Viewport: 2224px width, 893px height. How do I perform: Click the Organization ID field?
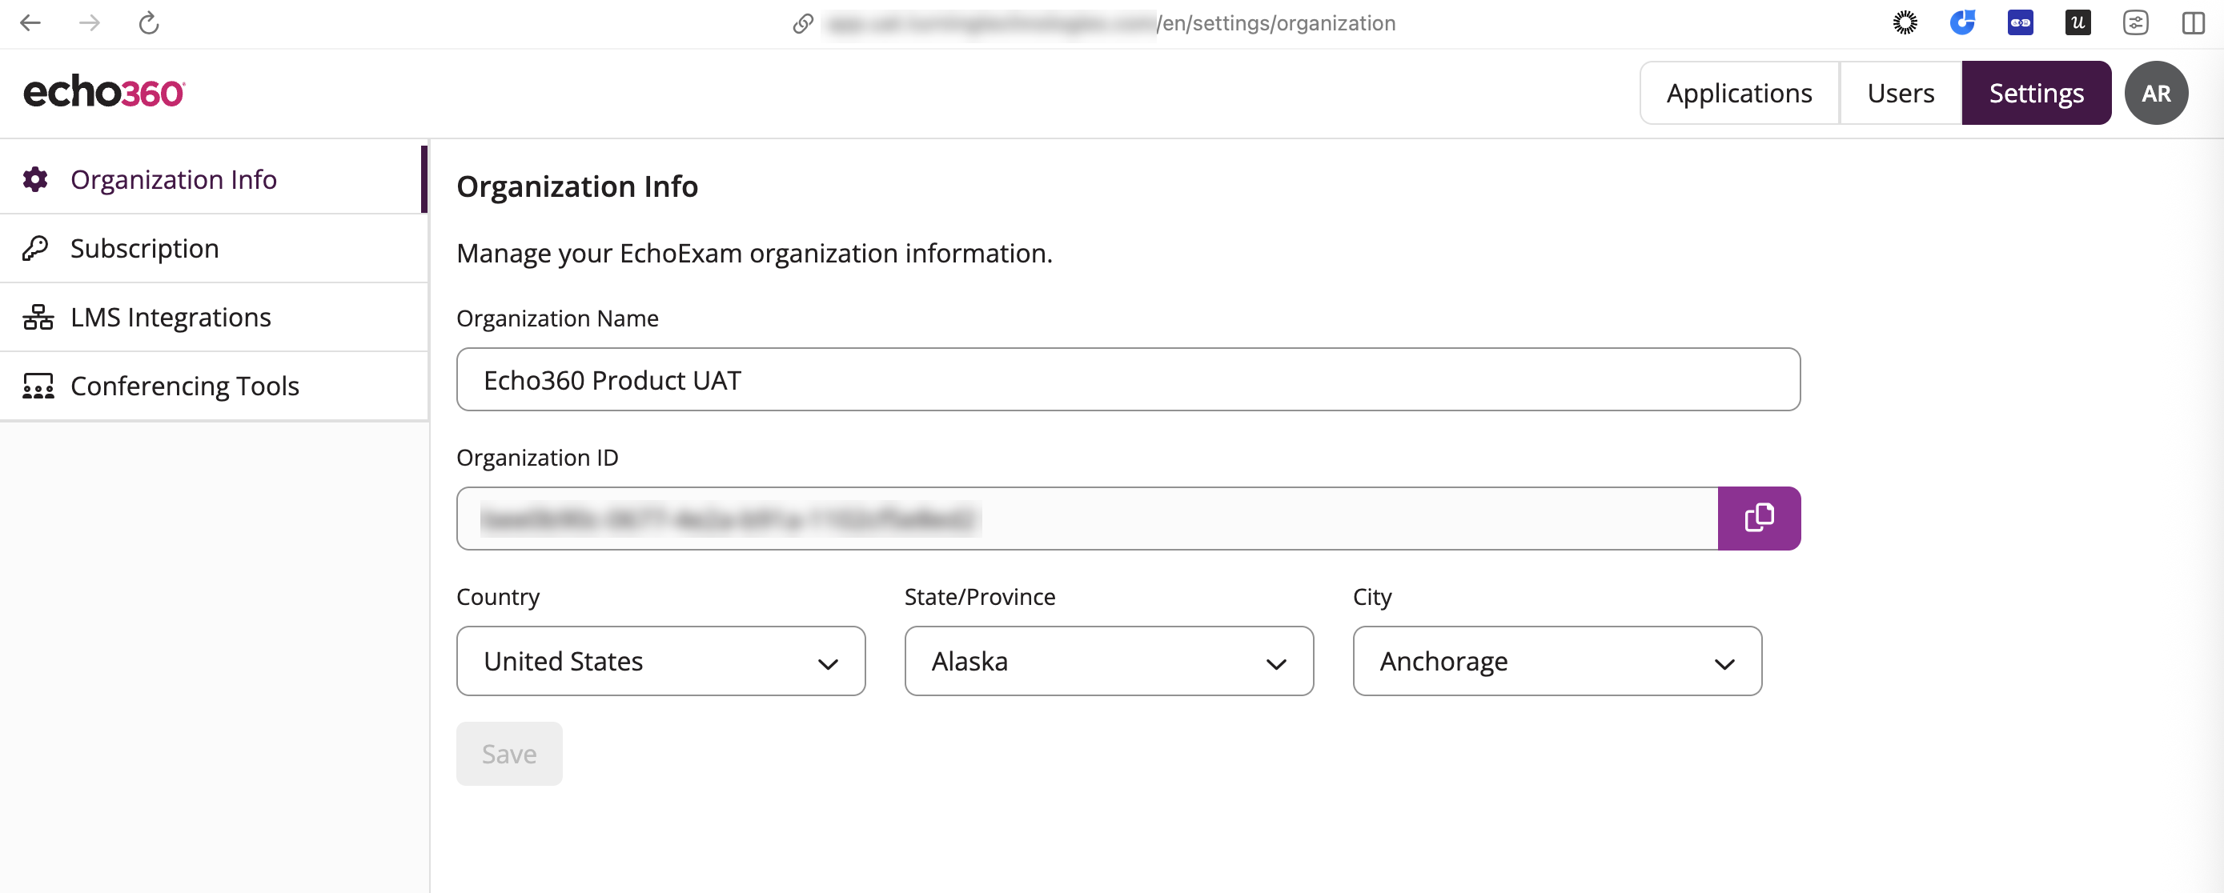1087,518
